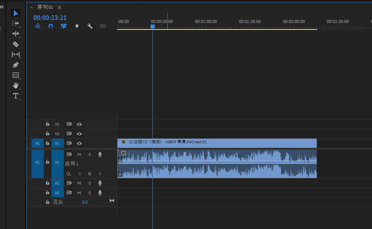Select the Pen tool
This screenshot has width=372, height=229.
[x=16, y=65]
